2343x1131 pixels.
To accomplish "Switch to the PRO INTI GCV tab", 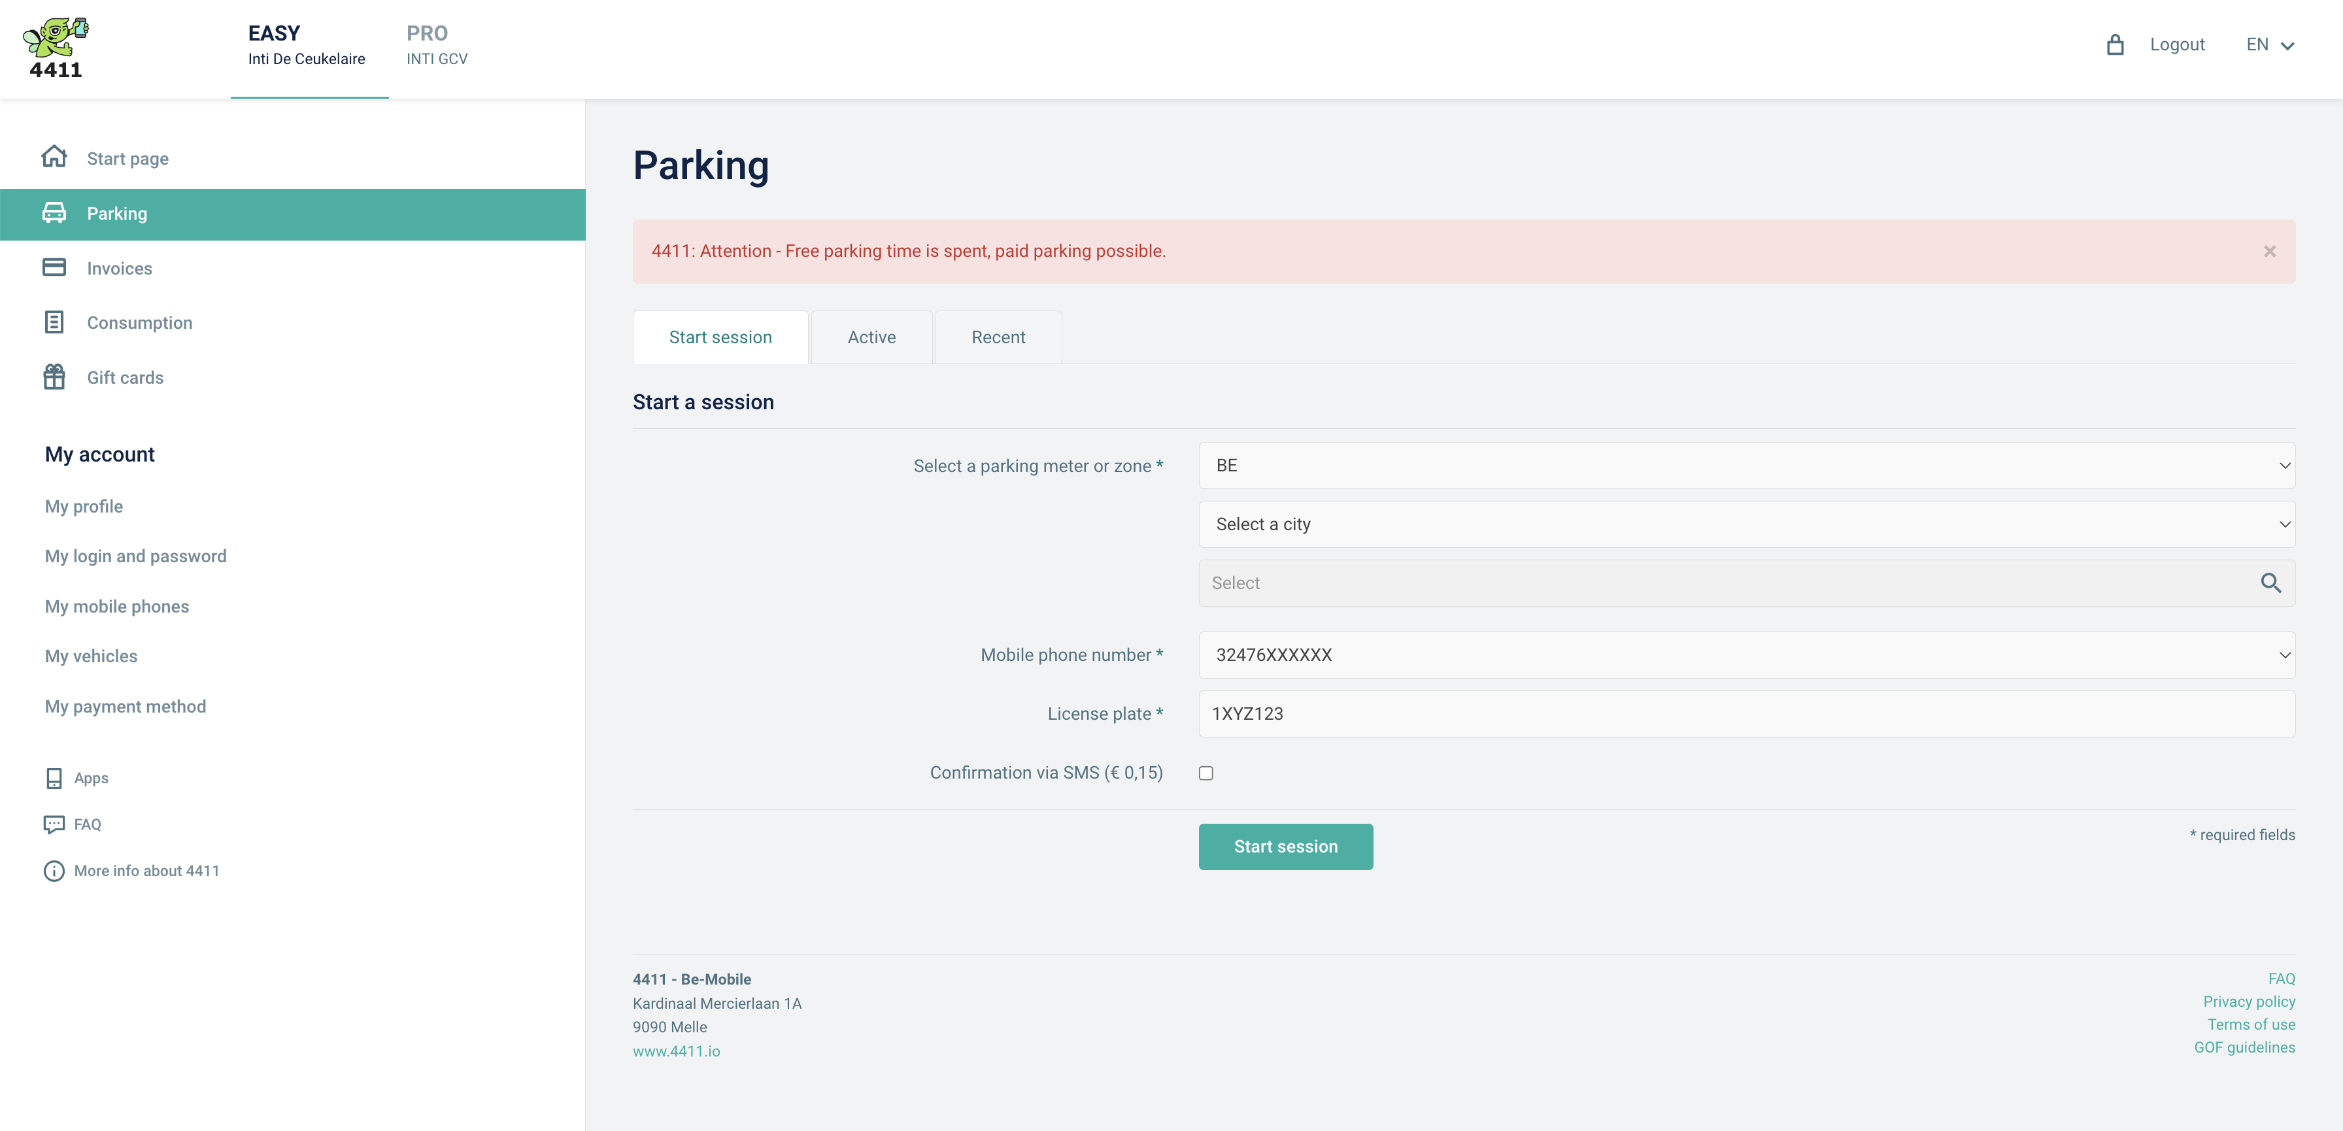I will [437, 47].
